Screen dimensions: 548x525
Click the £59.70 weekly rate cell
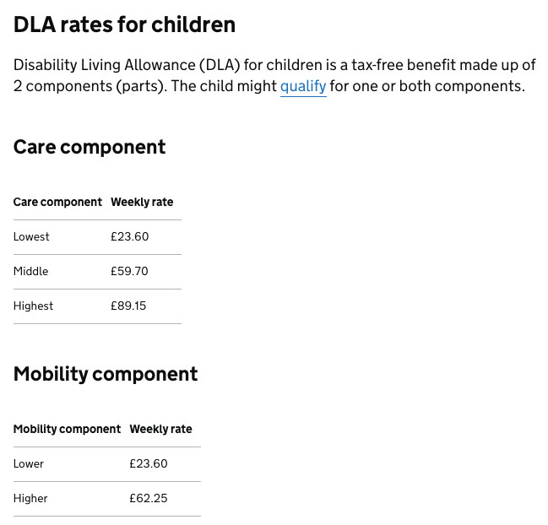coord(129,272)
